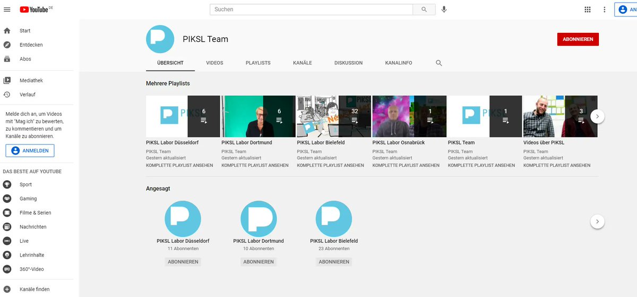View complete Bielefeld playlist link
Screen dimensions: 637x297
pos(331,165)
